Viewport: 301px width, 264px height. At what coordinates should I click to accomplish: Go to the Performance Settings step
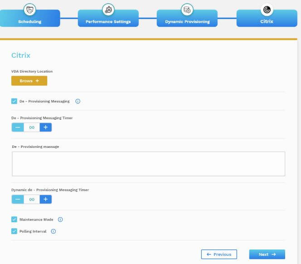click(108, 19)
